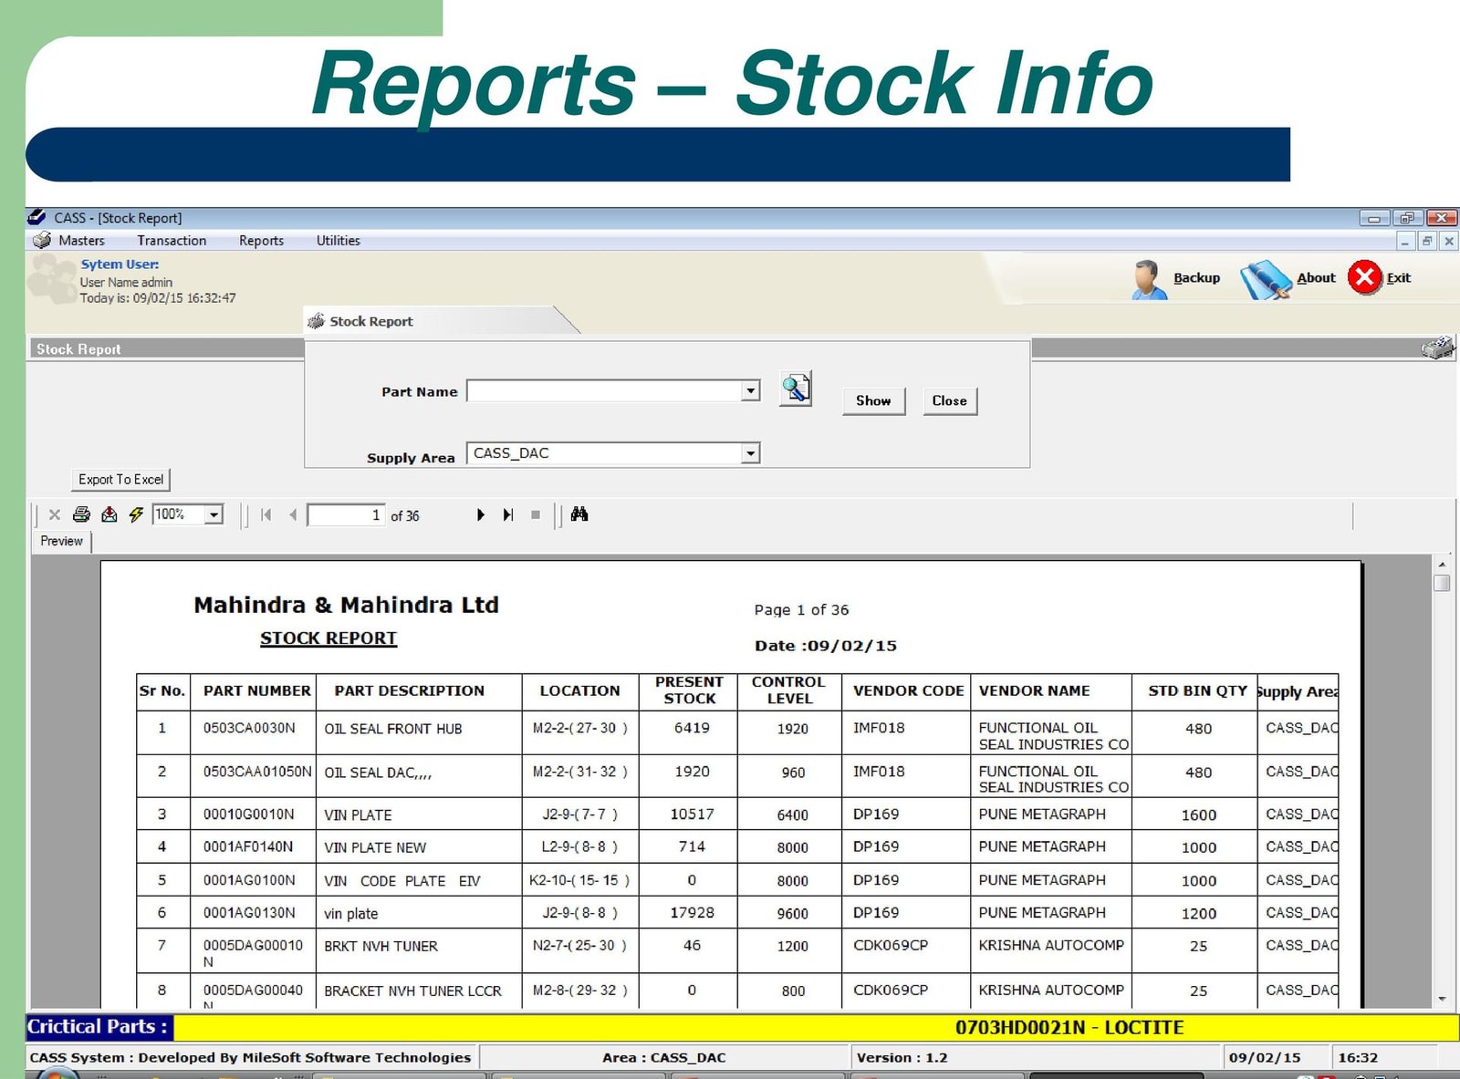Click the CASS application title bar icon

(37, 217)
